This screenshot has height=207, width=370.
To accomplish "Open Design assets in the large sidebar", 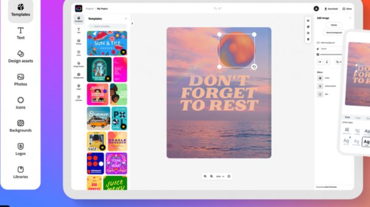I will pyautogui.click(x=21, y=56).
